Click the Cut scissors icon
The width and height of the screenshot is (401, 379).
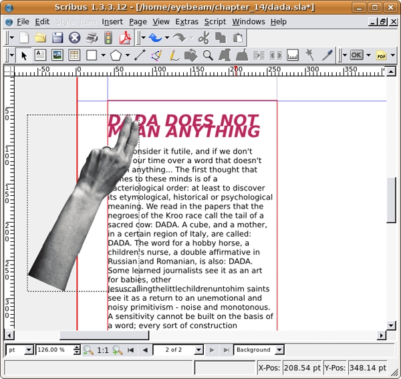pyautogui.click(x=204, y=38)
